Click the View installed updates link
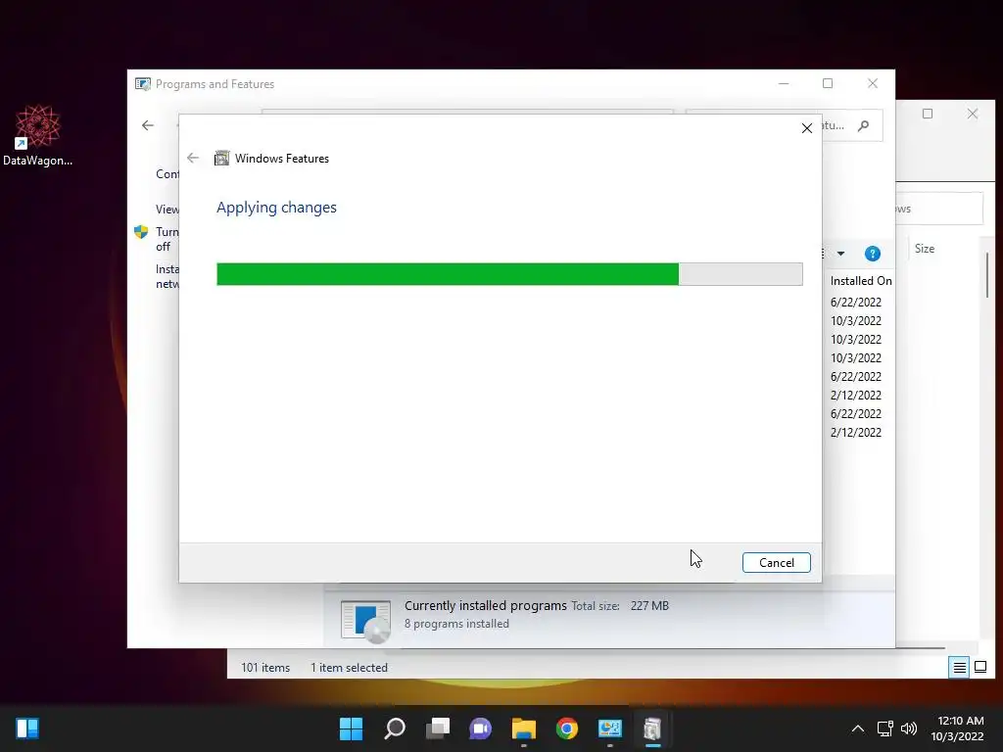This screenshot has width=1003, height=752. [167, 210]
